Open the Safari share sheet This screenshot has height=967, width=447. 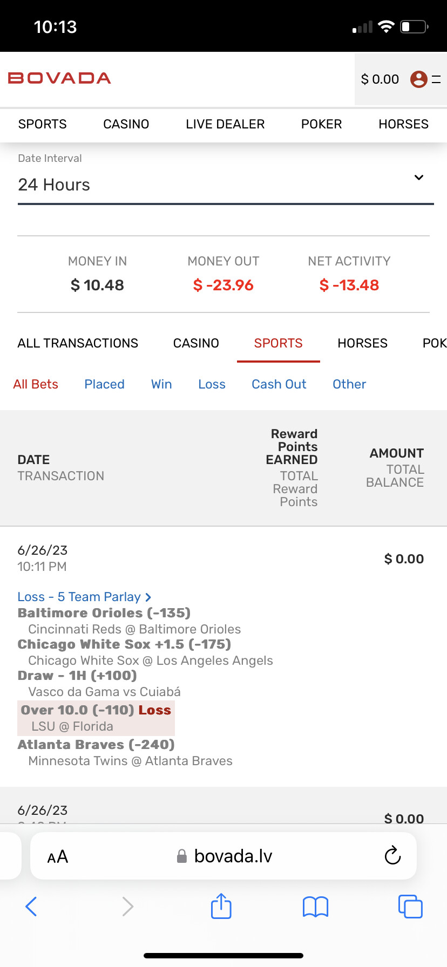coord(221,906)
